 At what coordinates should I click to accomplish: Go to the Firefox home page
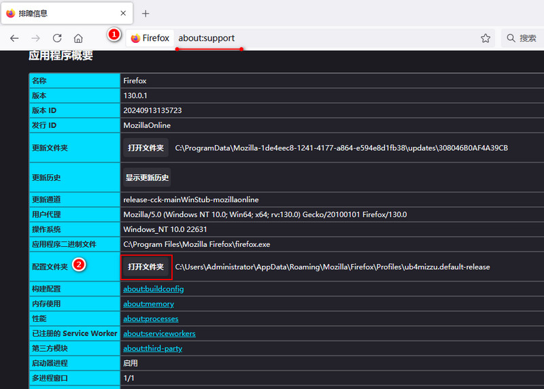pyautogui.click(x=78, y=39)
